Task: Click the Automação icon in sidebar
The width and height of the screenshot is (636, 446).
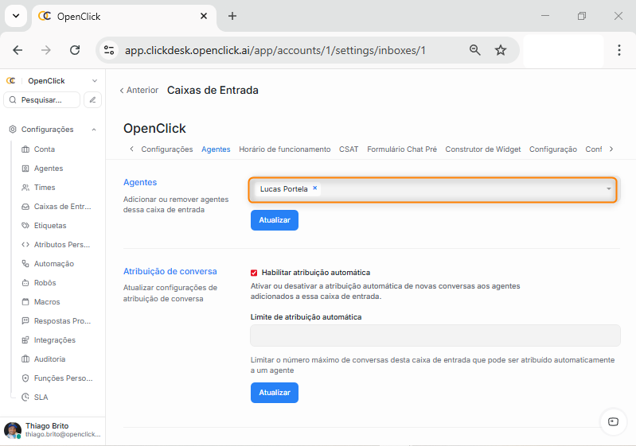Action: click(x=26, y=264)
